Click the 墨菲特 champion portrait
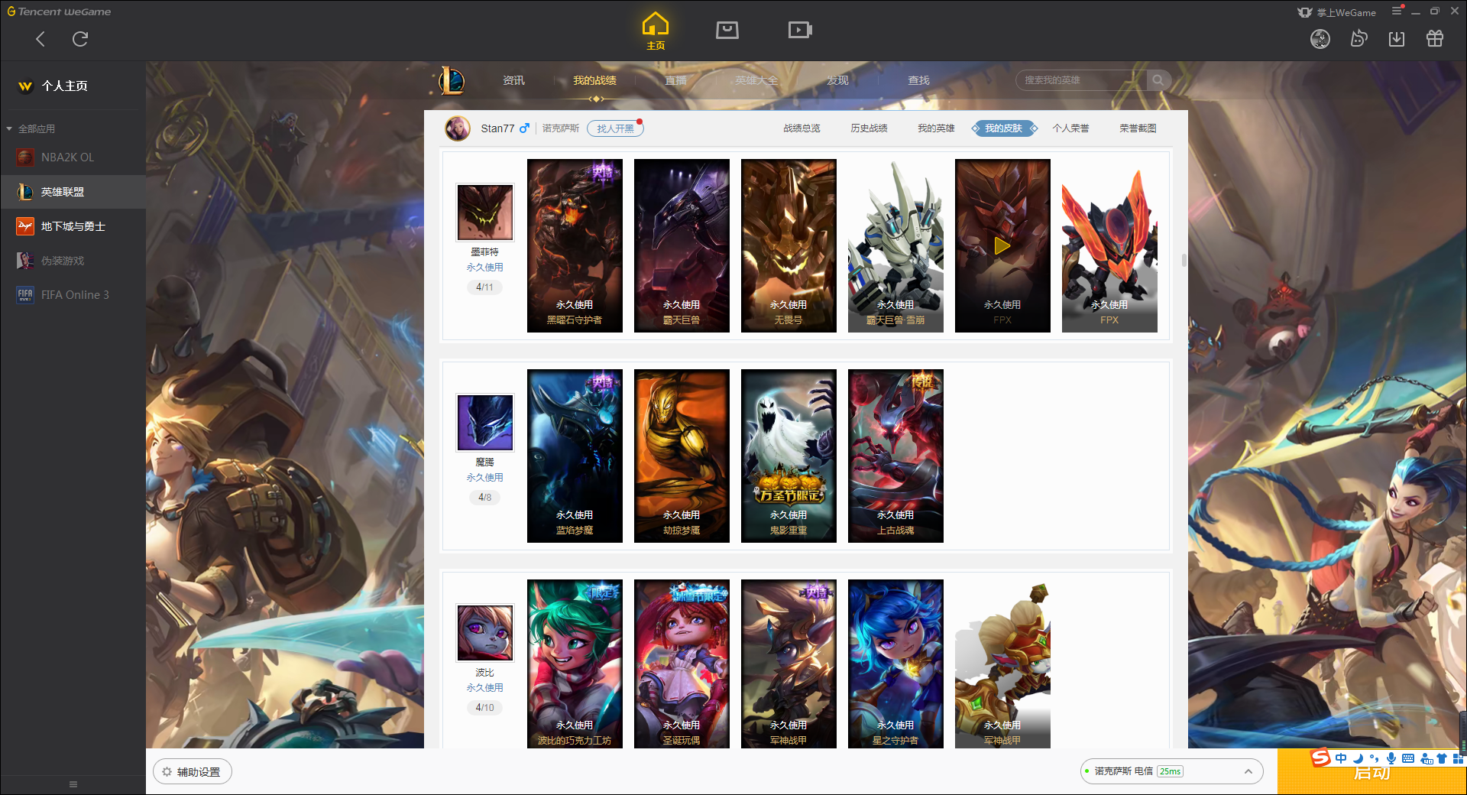 (484, 212)
